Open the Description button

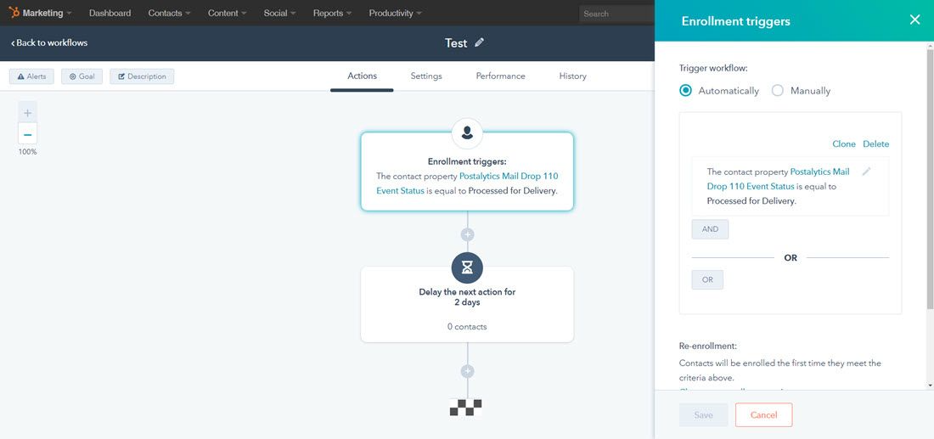tap(142, 76)
